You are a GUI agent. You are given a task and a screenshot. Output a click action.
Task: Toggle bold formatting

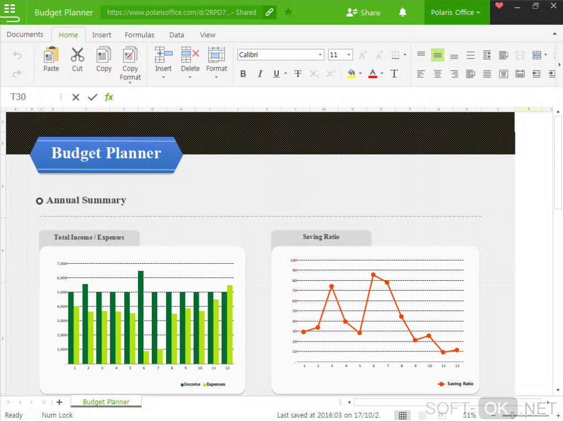[x=243, y=73]
